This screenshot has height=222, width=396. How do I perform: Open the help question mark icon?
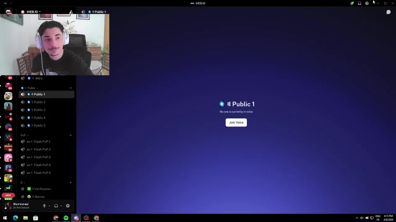[367, 3]
